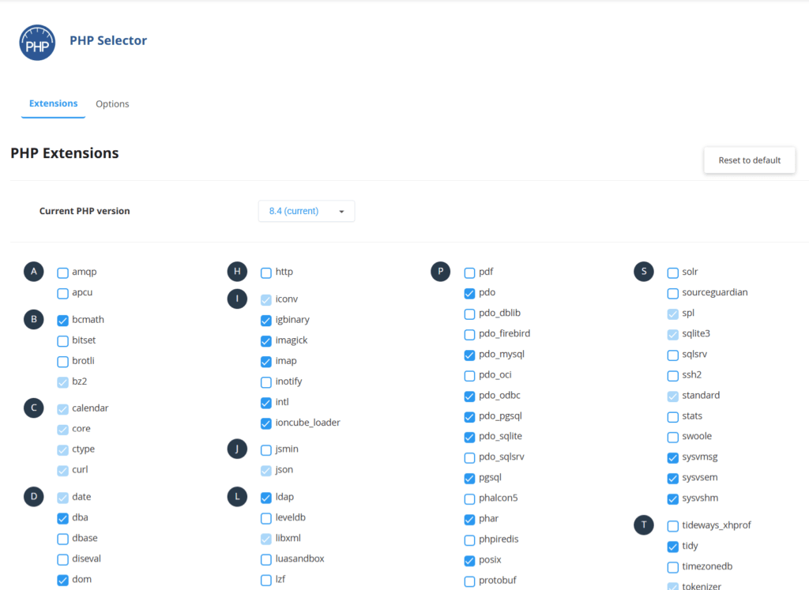This screenshot has width=809, height=590.
Task: Click the letter A section badge
Action: (33, 271)
